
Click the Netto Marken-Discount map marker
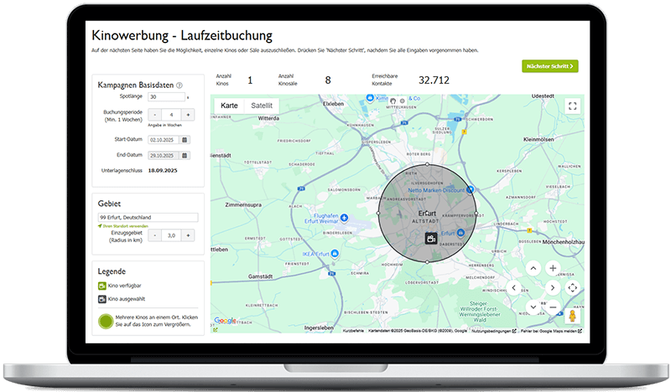[x=470, y=189]
